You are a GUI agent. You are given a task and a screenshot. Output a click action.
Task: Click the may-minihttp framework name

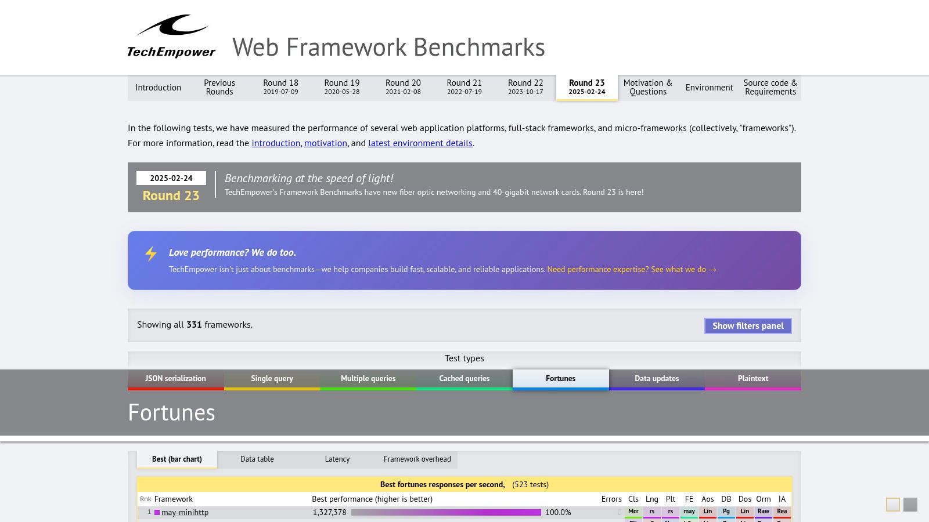tap(185, 513)
